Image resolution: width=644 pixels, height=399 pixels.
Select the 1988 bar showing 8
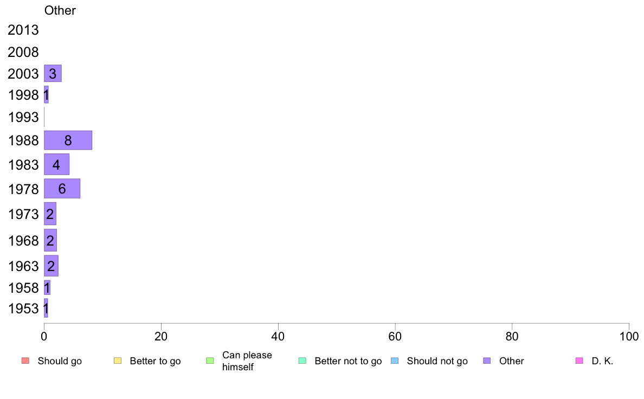pos(68,140)
